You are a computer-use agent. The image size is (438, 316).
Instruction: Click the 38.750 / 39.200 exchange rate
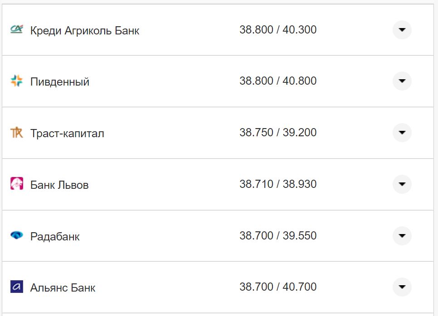tap(278, 133)
